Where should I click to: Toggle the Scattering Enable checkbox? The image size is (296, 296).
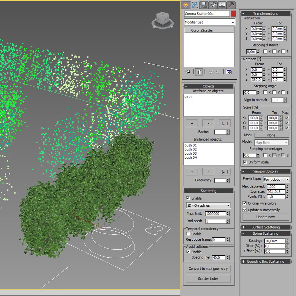click(188, 198)
